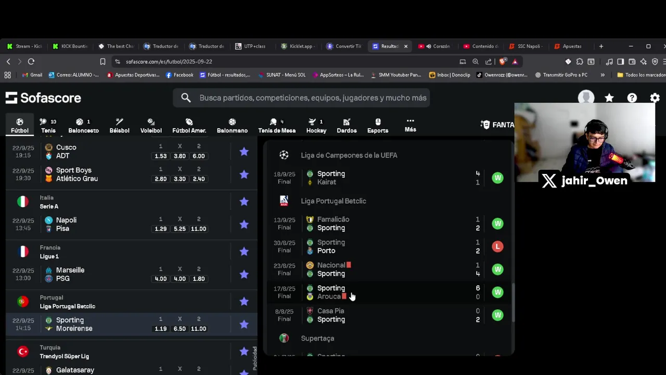Open the Fantasy button
This screenshot has width=666, height=375.
click(x=497, y=125)
